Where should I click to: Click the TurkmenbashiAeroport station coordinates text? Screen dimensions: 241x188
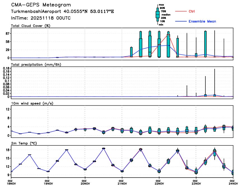pos(62,11)
